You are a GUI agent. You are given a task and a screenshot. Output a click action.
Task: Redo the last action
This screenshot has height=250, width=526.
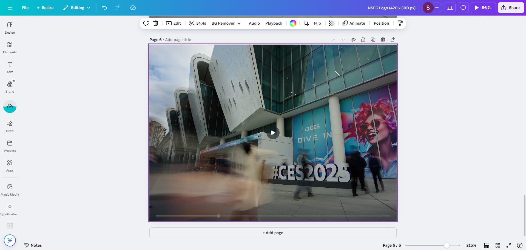117,8
